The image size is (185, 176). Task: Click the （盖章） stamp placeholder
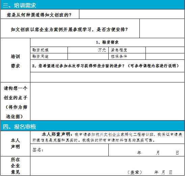click(x=135, y=172)
